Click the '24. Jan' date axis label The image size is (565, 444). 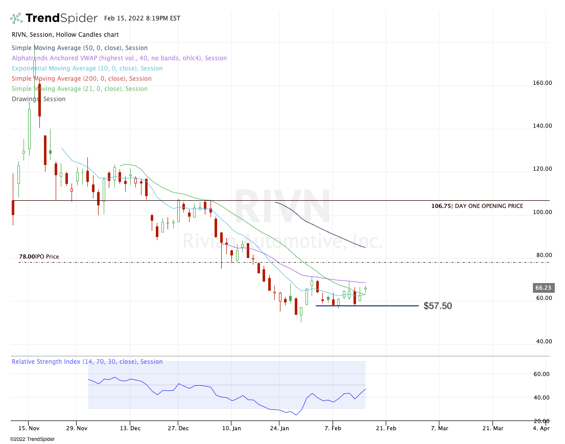click(279, 428)
